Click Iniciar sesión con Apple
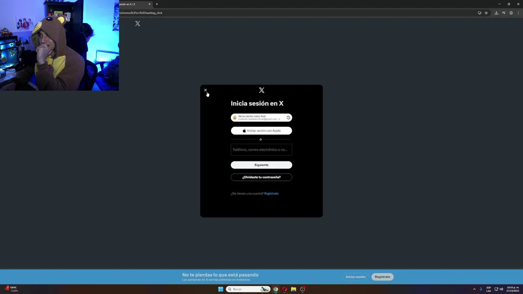The width and height of the screenshot is (523, 294). point(261,131)
